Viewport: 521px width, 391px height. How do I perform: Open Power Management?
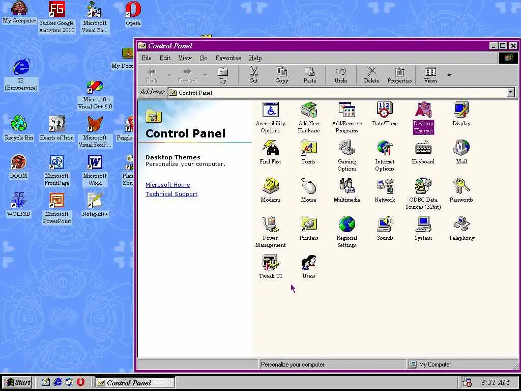271,232
